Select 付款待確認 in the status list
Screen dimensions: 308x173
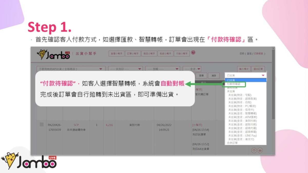pyautogui.click(x=234, y=84)
